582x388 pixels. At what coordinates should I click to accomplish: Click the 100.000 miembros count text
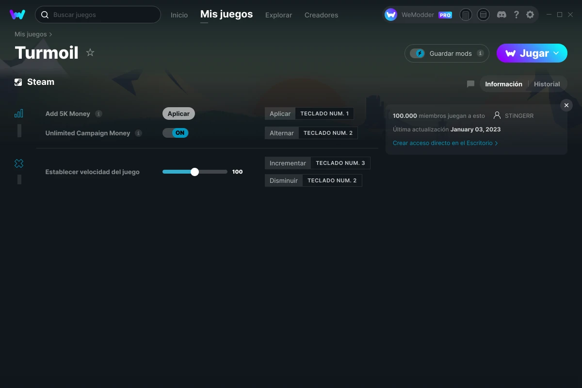point(439,116)
